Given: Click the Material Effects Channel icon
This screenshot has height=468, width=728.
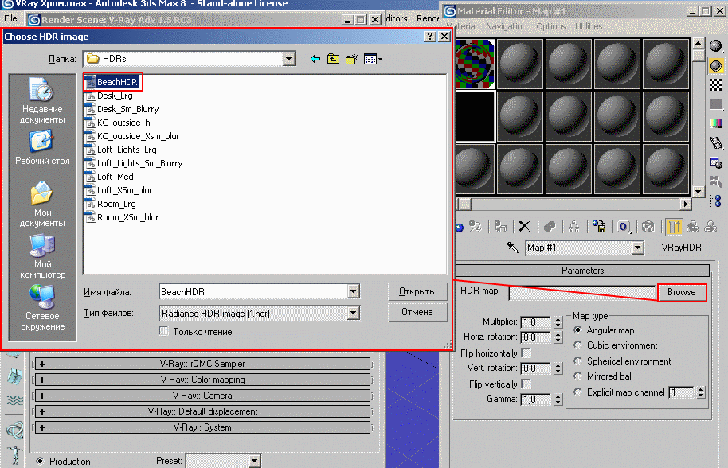Looking at the screenshot, I should pyautogui.click(x=624, y=227).
